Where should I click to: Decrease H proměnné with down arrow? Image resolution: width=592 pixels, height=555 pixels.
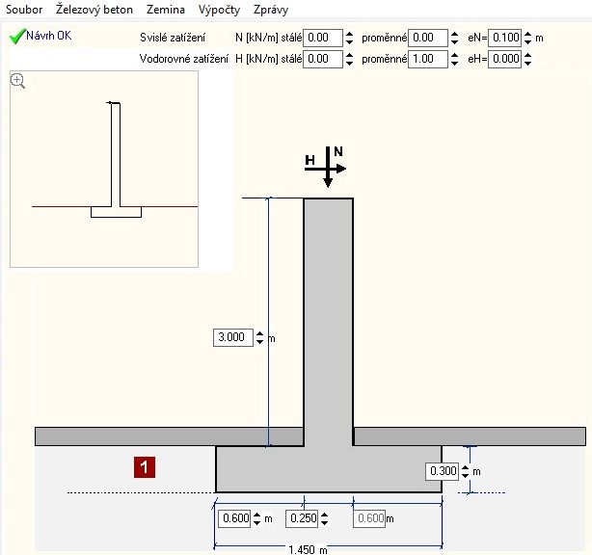coord(454,63)
